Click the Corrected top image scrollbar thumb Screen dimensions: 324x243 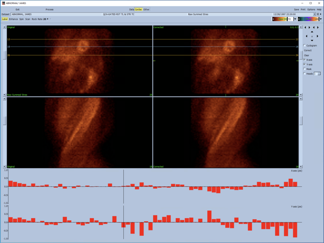point(301,55)
